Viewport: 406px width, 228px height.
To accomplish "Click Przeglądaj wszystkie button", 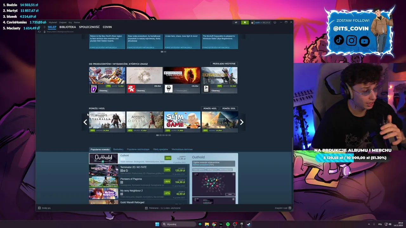I will 224,64.
